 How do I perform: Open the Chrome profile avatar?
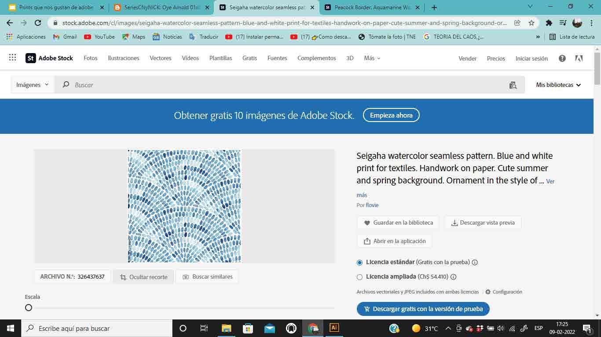[x=577, y=23]
